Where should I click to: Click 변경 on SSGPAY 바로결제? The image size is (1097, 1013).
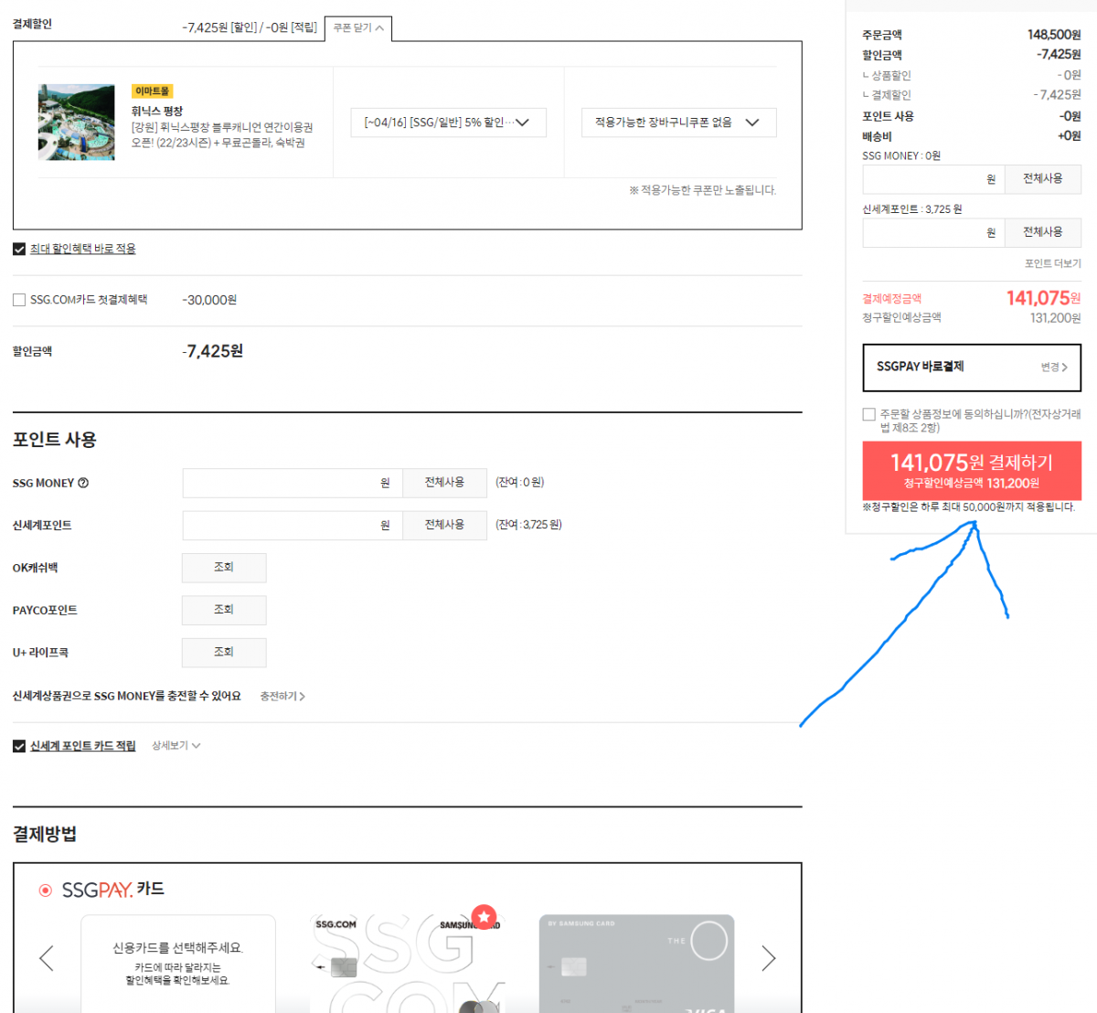pos(1054,368)
